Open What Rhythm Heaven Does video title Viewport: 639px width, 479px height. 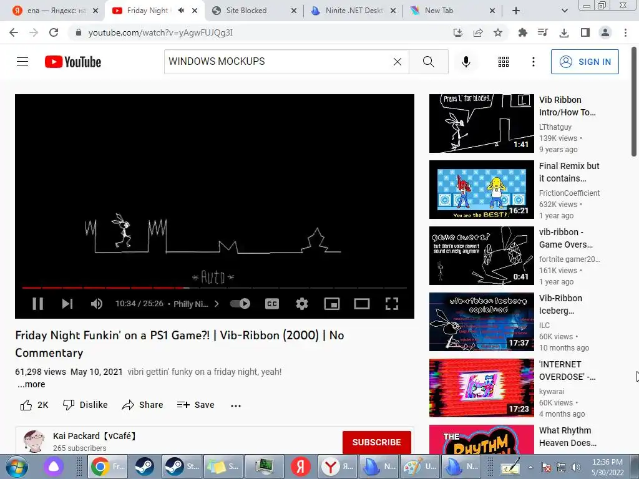[568, 437]
